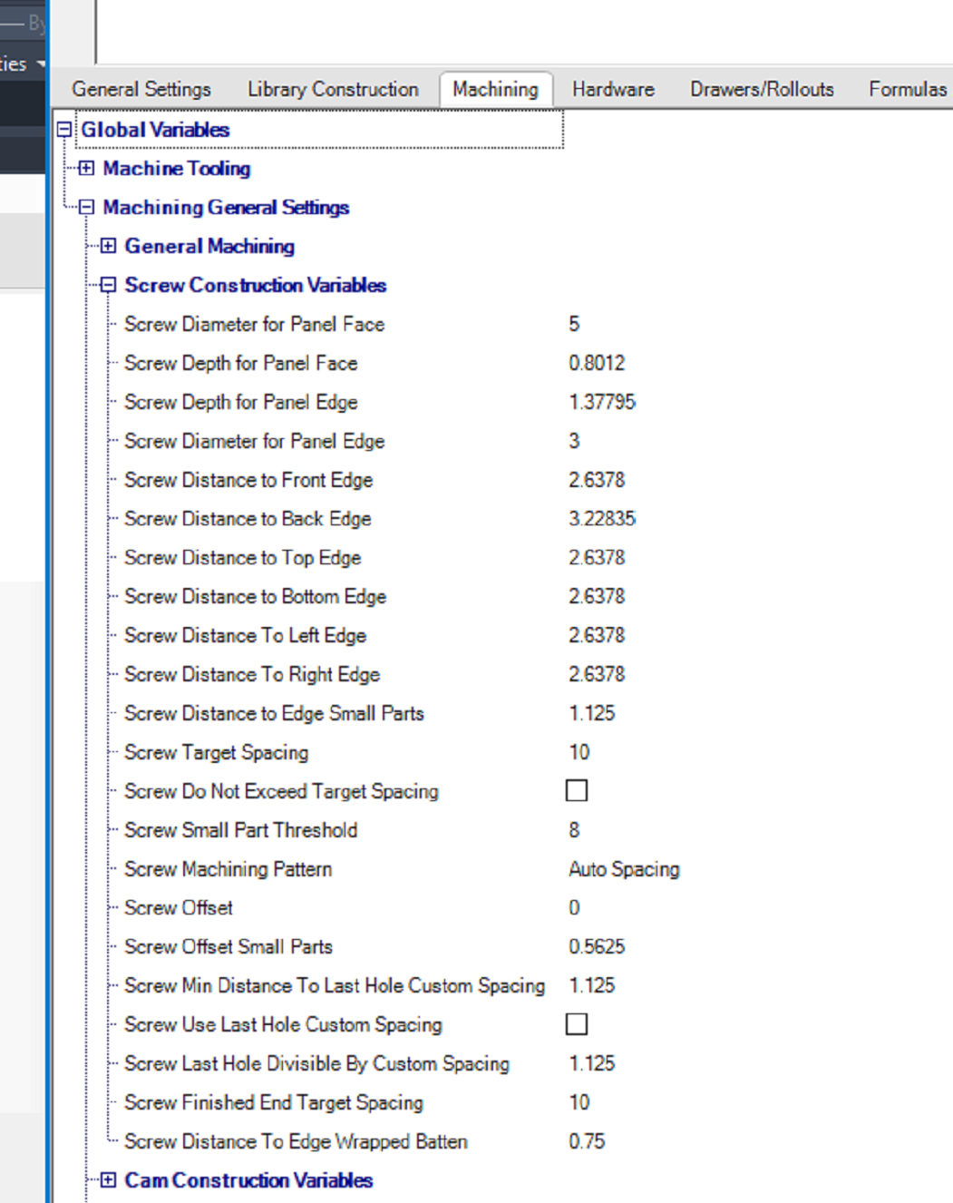Edit Back Edge distance value 3.22835
This screenshot has width=953, height=1203.
click(602, 519)
